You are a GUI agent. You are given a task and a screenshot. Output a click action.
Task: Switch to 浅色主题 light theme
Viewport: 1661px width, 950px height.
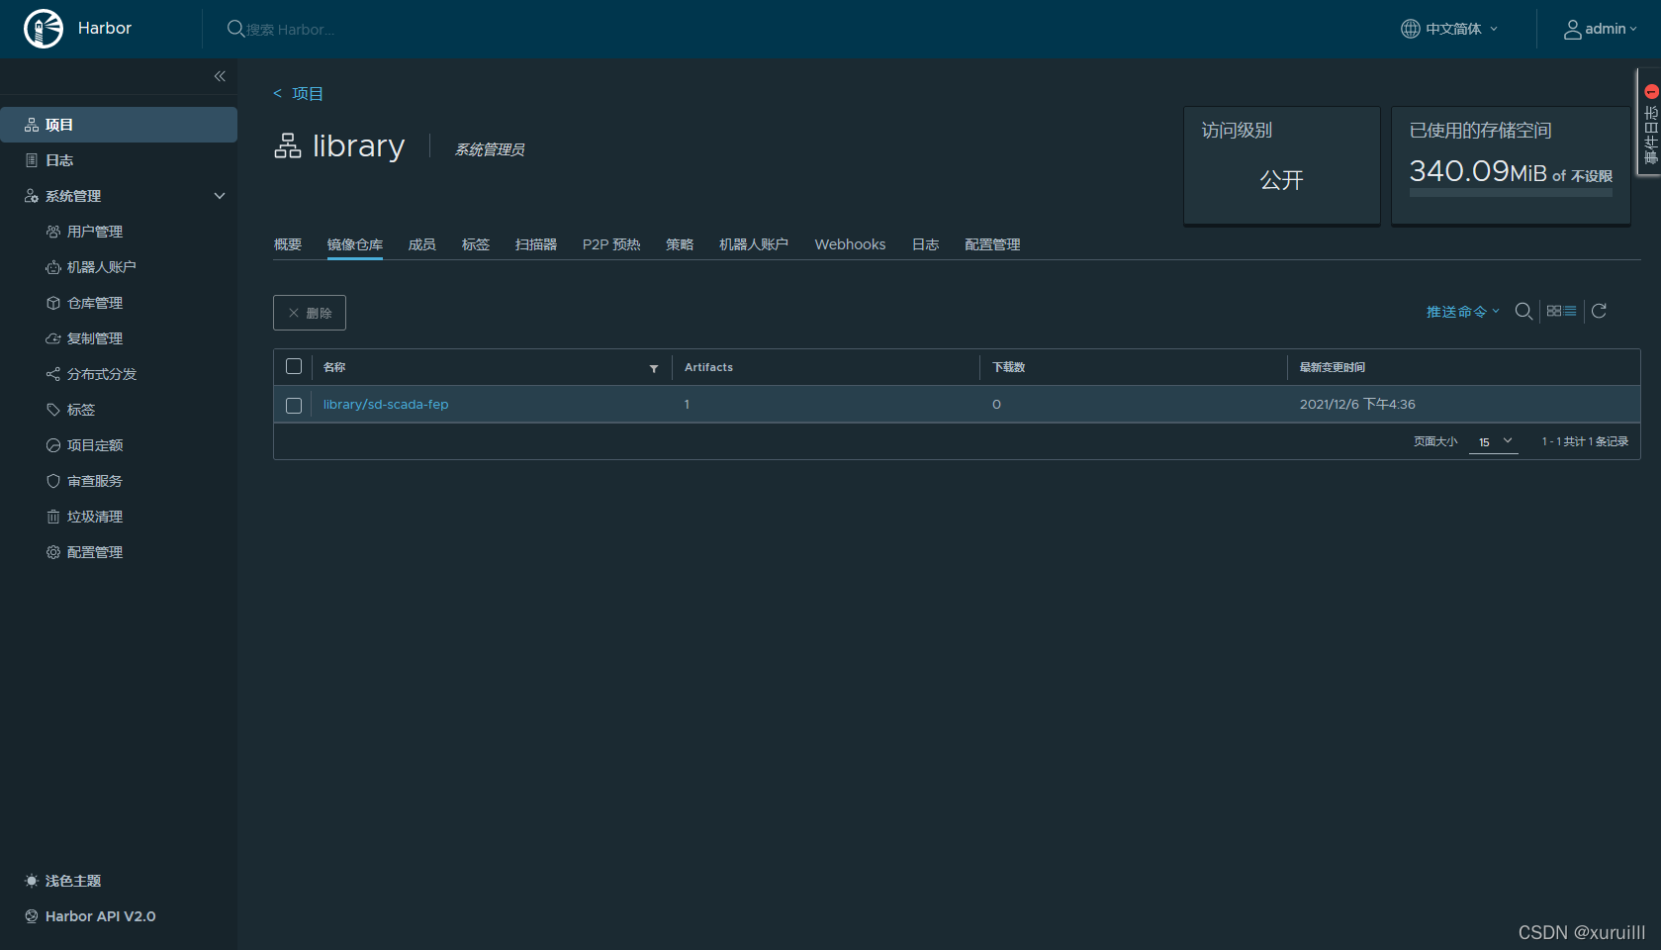(x=63, y=881)
